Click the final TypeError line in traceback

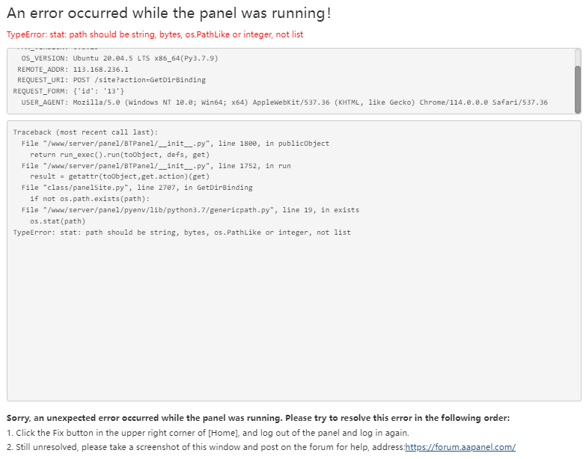pyautogui.click(x=182, y=232)
